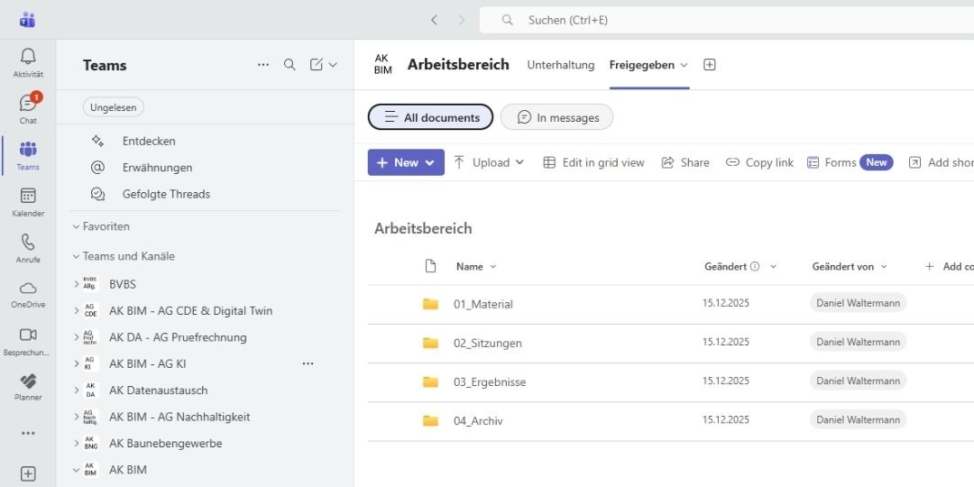Click the add apps plus icon
Image resolution: width=974 pixels, height=487 pixels.
(x=28, y=474)
